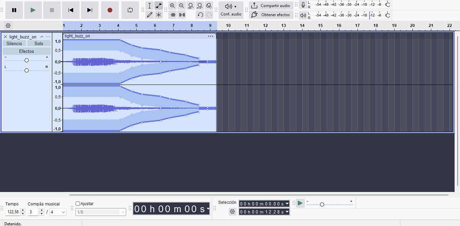Click the microphone record meter icon
This screenshot has height=226, width=460.
tap(303, 5)
